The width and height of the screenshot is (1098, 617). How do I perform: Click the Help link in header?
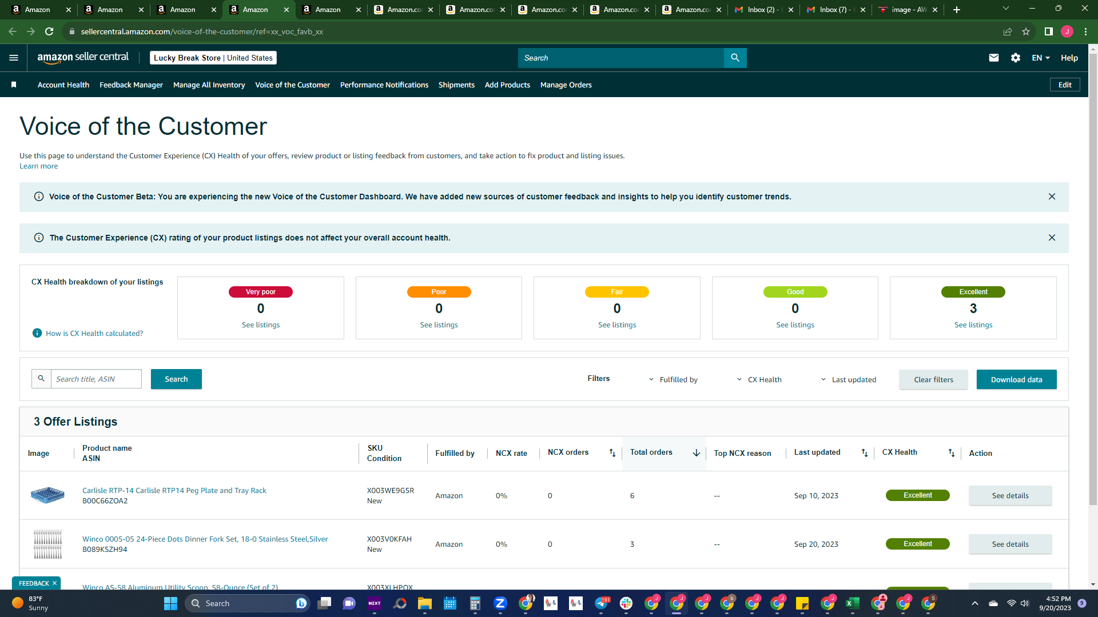1069,58
